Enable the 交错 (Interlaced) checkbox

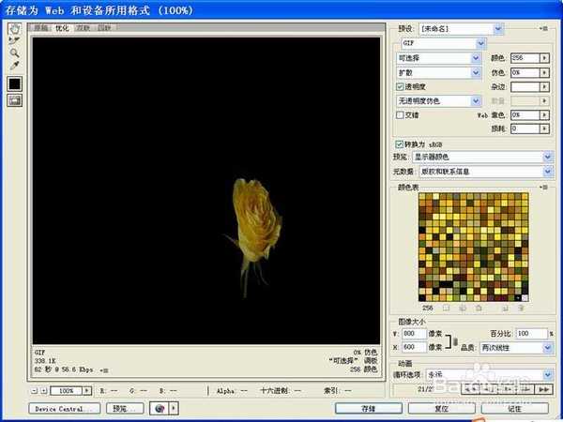click(x=400, y=114)
